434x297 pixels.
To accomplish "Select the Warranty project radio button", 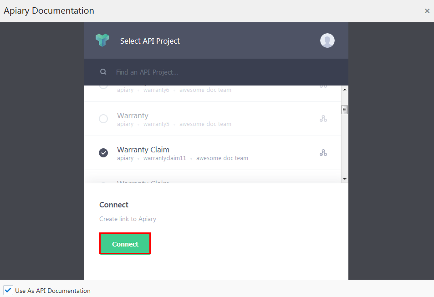I will coord(103,118).
